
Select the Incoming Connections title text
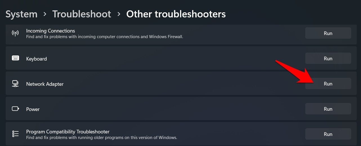pyautogui.click(x=50, y=31)
